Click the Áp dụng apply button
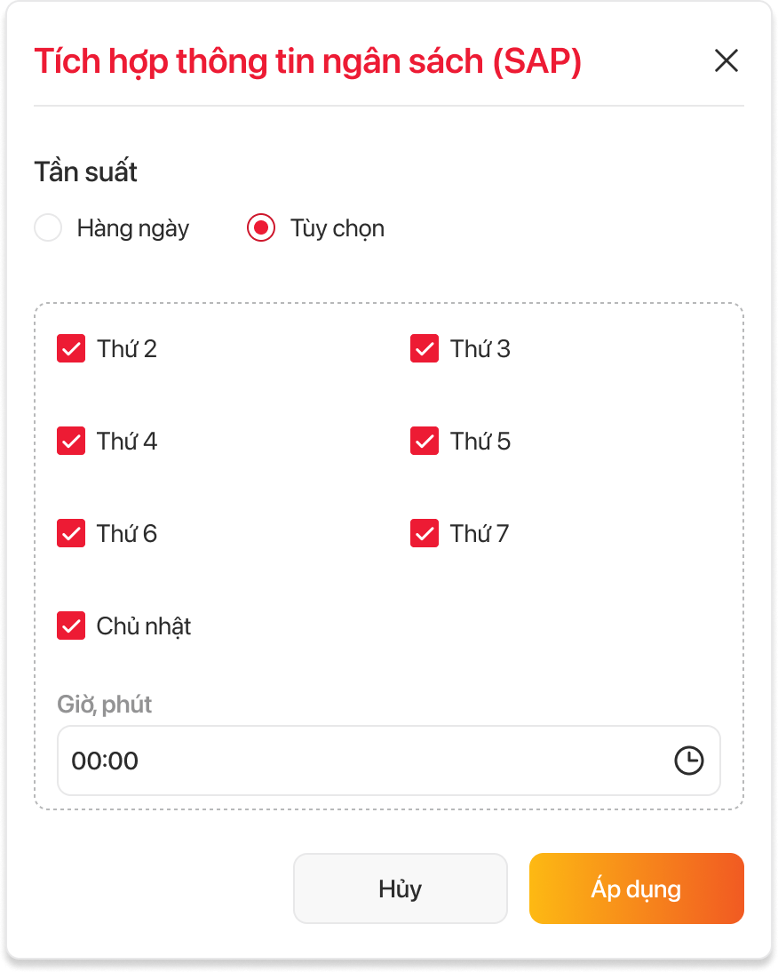 (x=636, y=888)
